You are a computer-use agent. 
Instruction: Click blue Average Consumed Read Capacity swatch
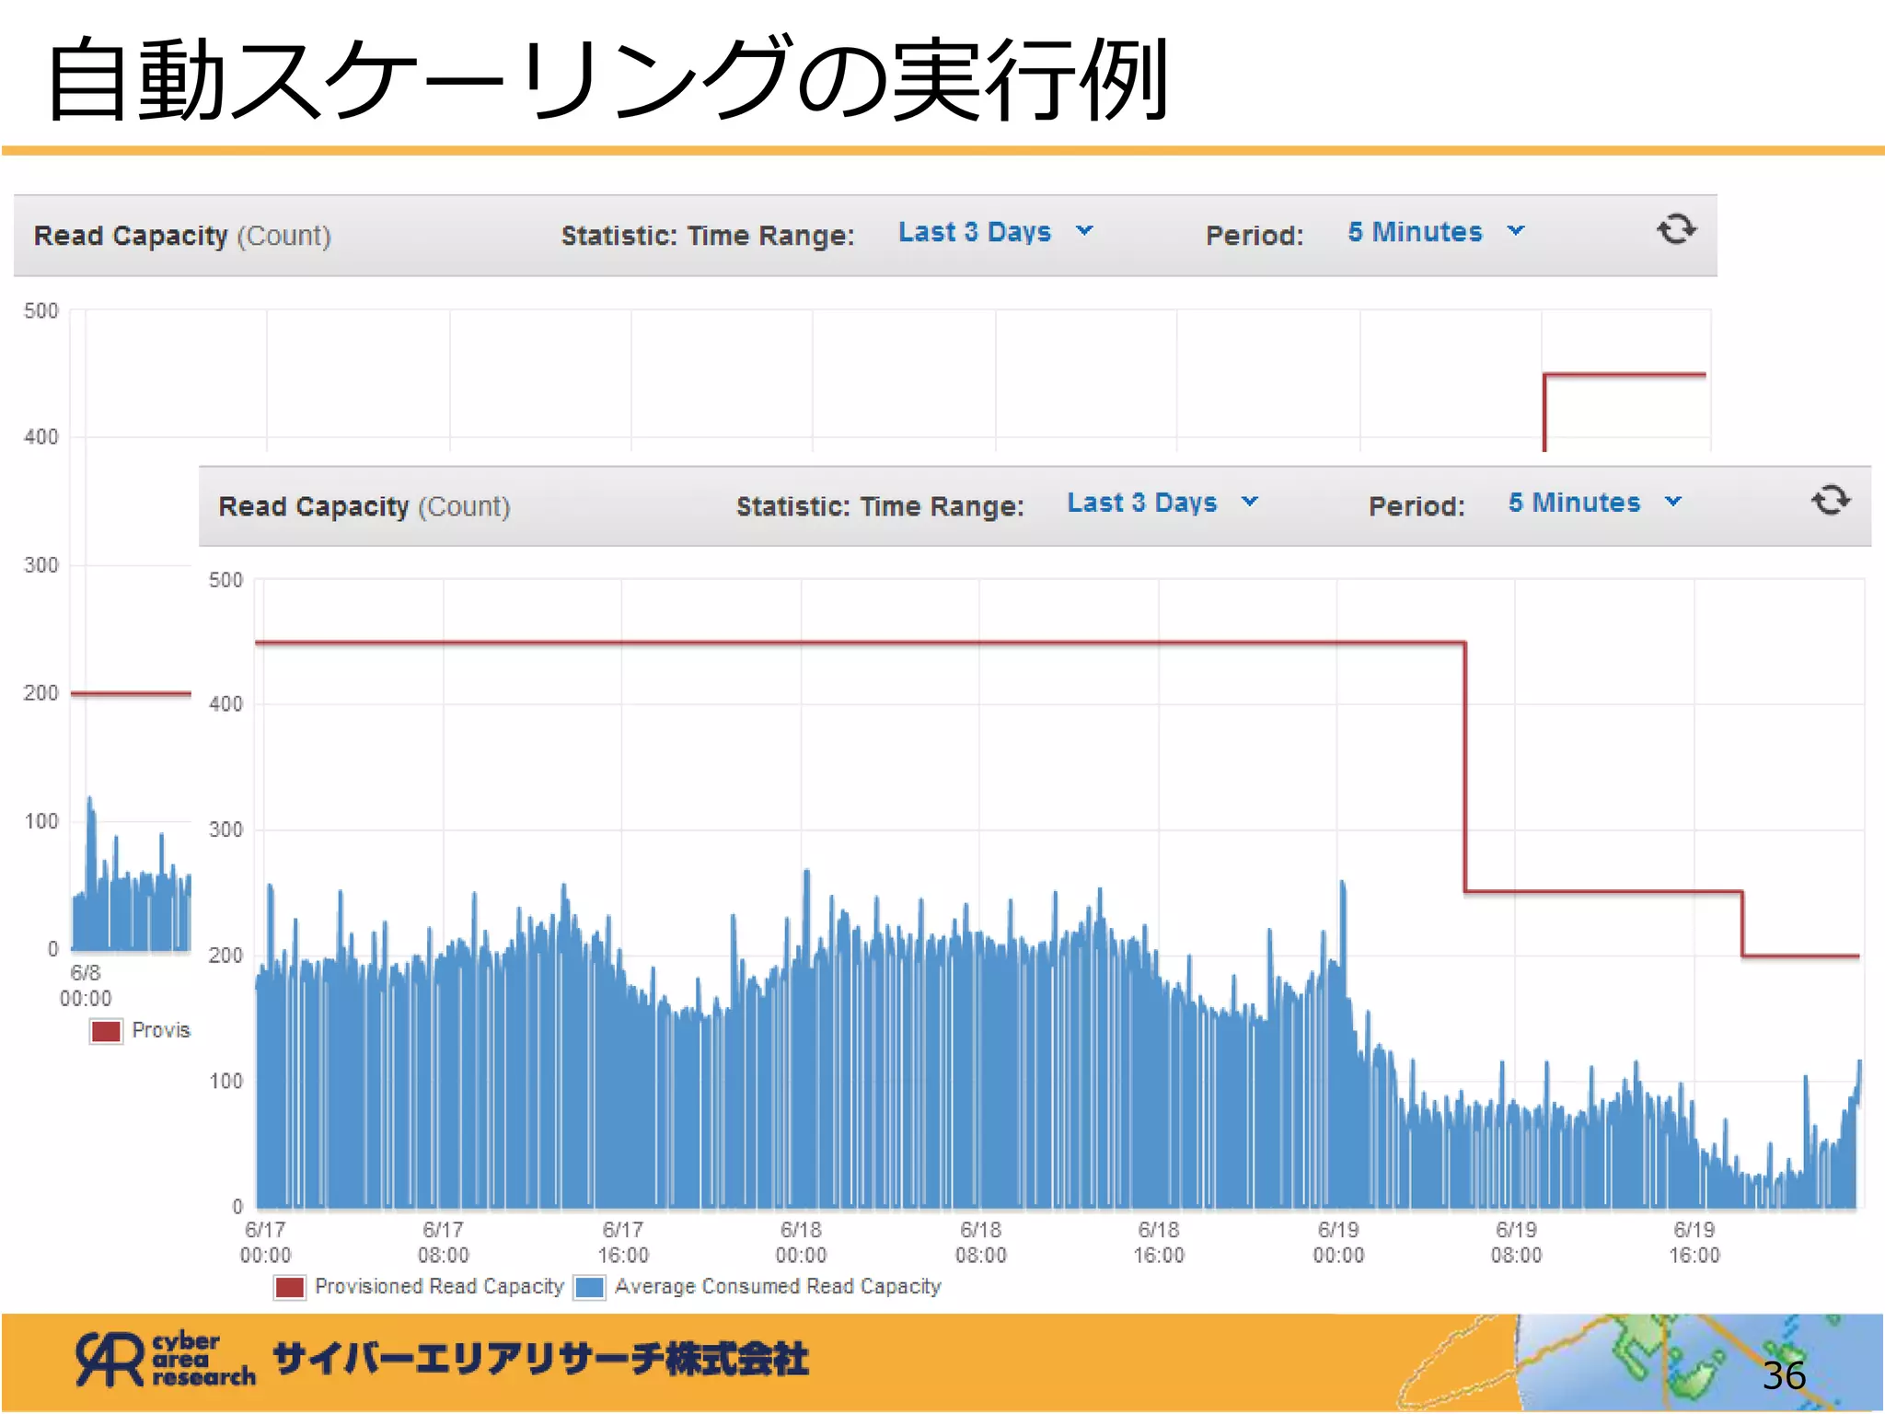click(x=589, y=1287)
